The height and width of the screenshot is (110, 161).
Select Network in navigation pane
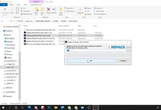pos(8,96)
